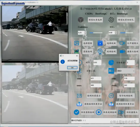Click the select image picture icon

click(76, 43)
